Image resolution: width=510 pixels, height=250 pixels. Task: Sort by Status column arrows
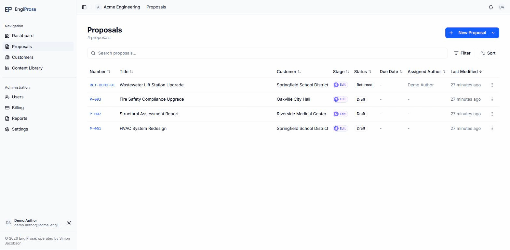(370, 72)
